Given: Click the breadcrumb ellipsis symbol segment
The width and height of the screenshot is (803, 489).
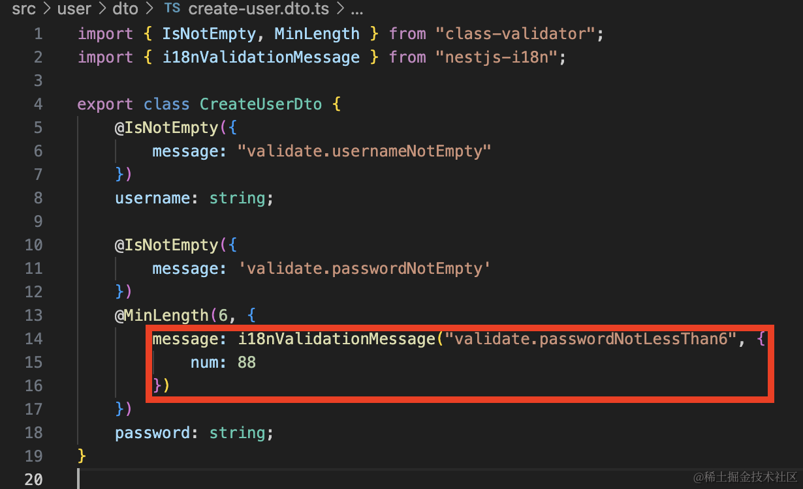Looking at the screenshot, I should click(x=357, y=9).
